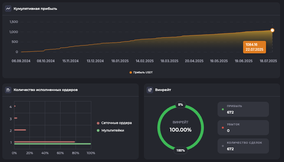The image size is (284, 162).
Task: Click the cumulative profit chart line icon
Action: (x=8, y=9)
